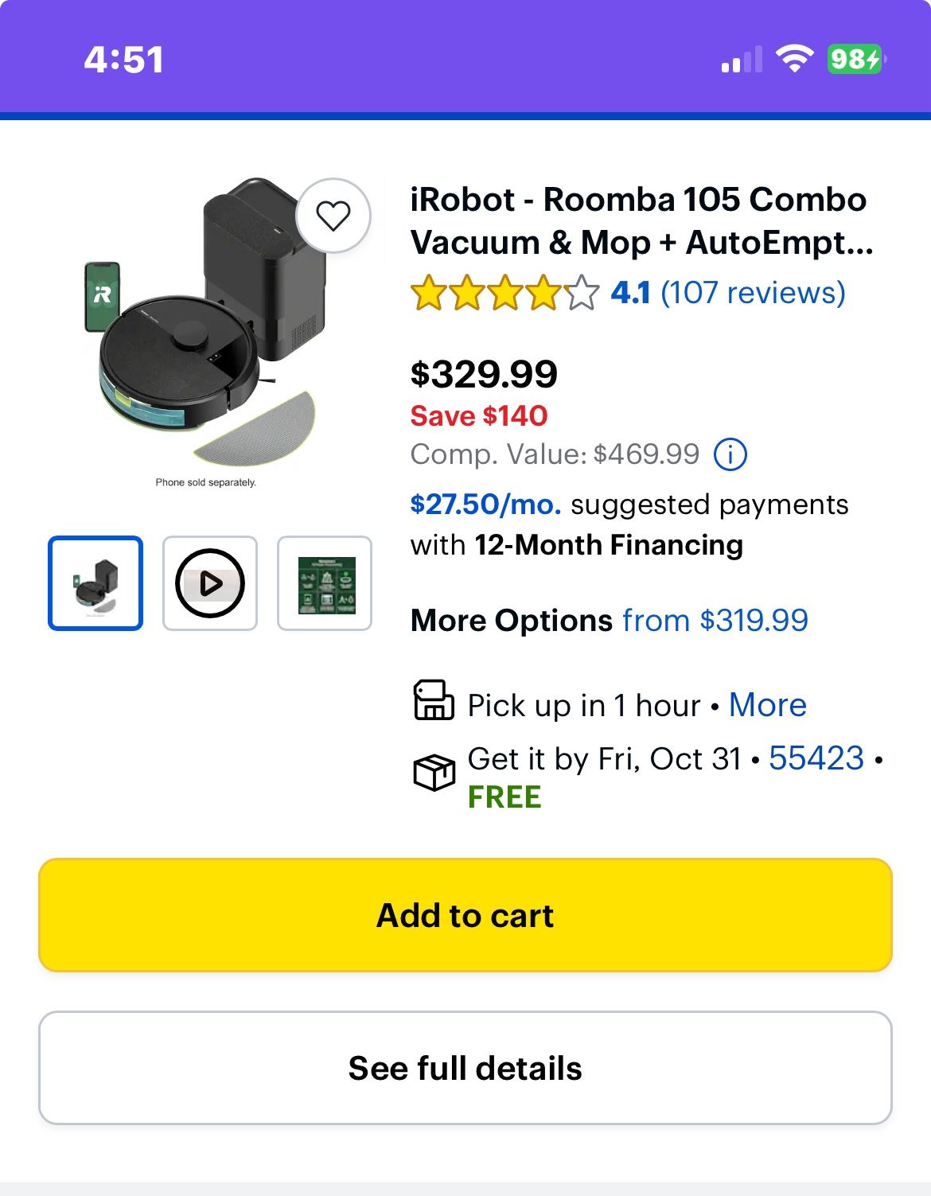This screenshot has width=931, height=1196.
Task: Open the green specifications thumbnail
Action: [x=324, y=582]
